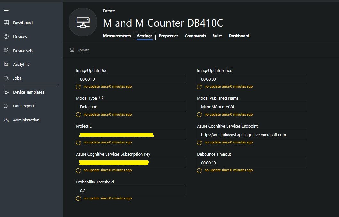Open Data export sidebar icon
This screenshot has width=339, height=217.
[x=6, y=106]
